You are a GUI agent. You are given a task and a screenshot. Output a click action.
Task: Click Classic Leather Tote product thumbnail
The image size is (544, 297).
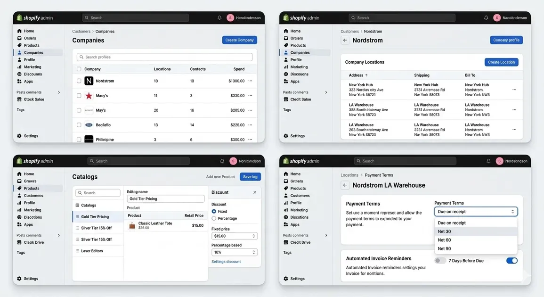coord(132,226)
